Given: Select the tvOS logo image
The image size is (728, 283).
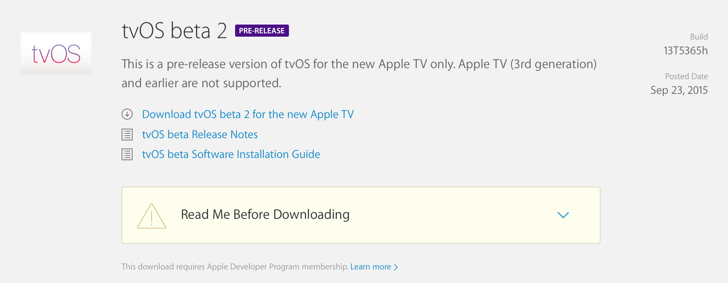Looking at the screenshot, I should pos(56,54).
